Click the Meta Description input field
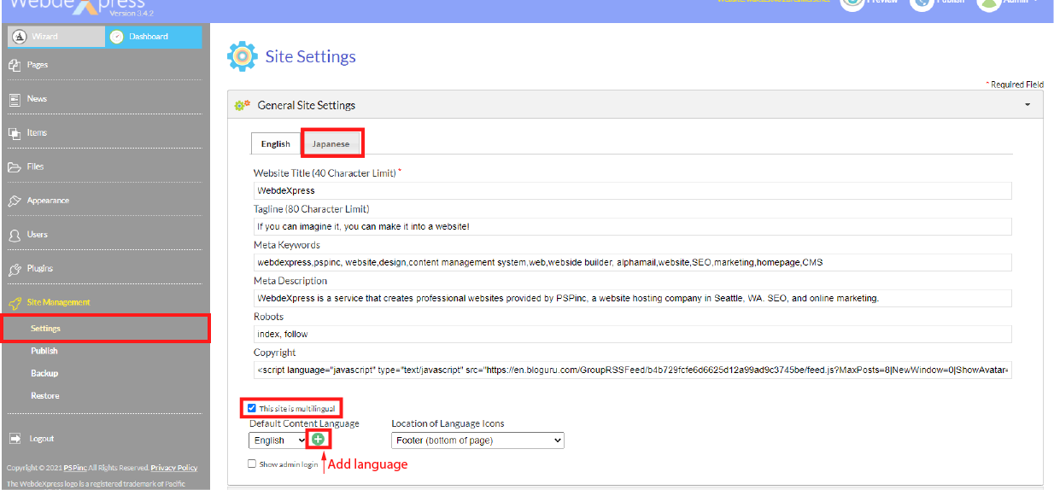1054x490 pixels. pyautogui.click(x=632, y=298)
